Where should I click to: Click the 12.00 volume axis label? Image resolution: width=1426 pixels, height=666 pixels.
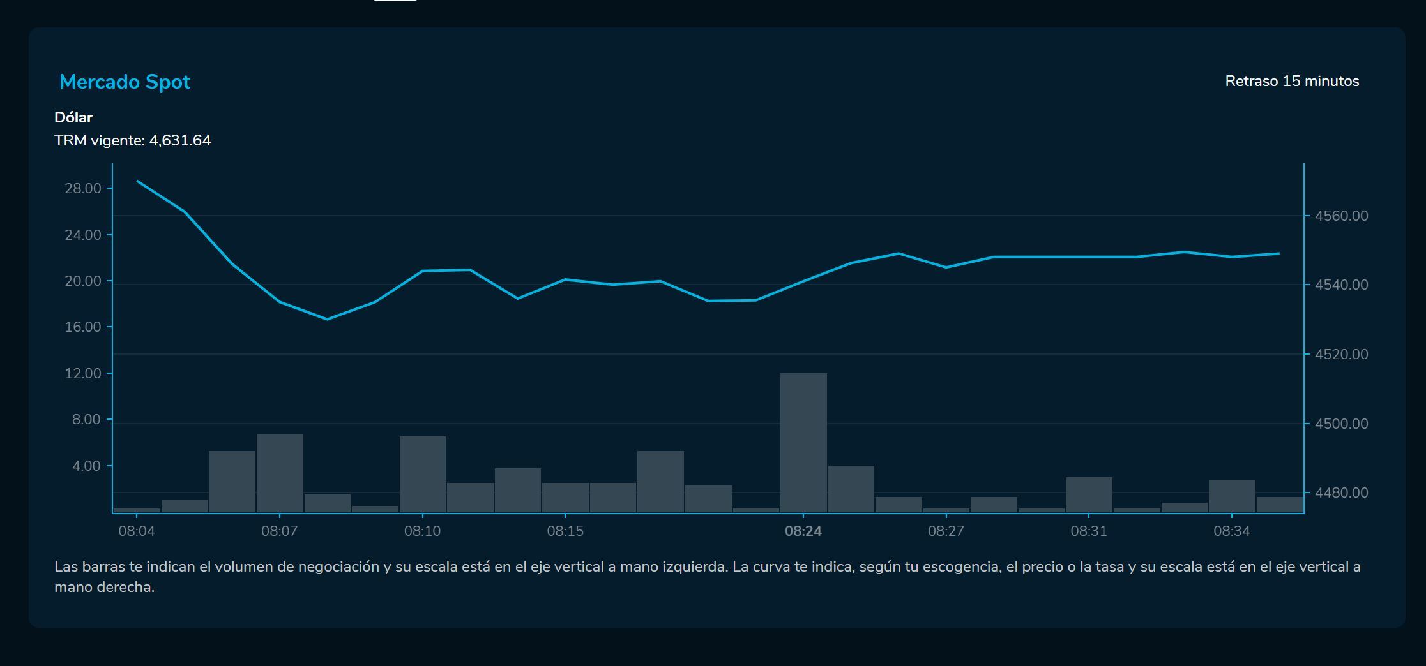pyautogui.click(x=83, y=373)
